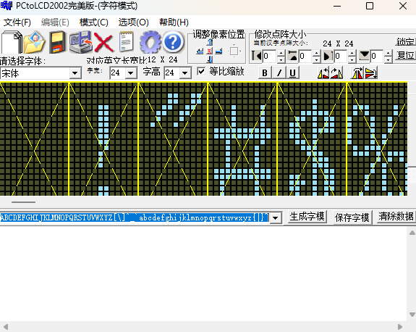Open the 宋体 font dropdown
416x332 pixels.
click(x=75, y=73)
